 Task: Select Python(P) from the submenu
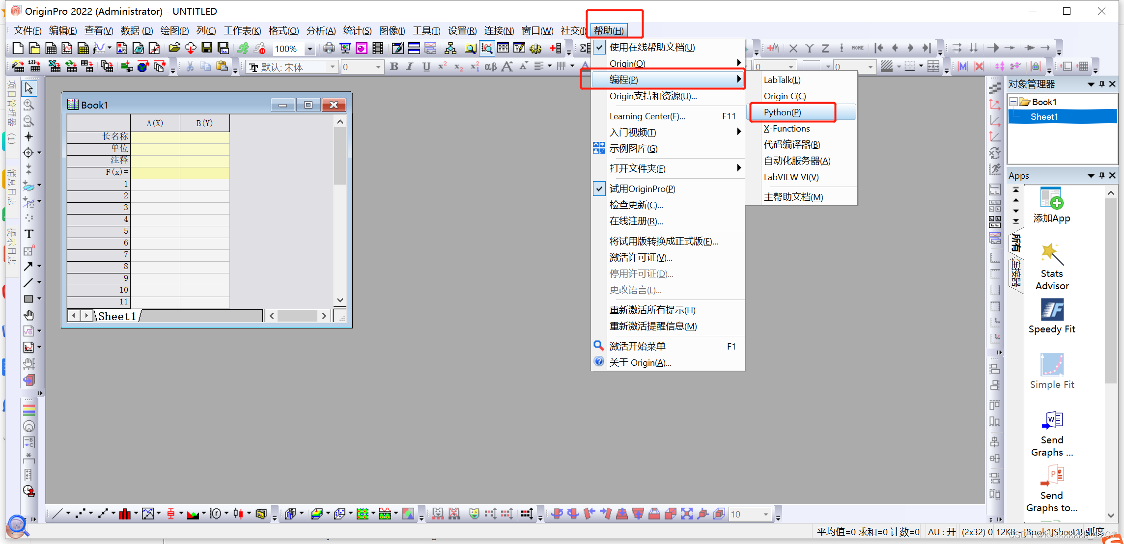pyautogui.click(x=802, y=112)
